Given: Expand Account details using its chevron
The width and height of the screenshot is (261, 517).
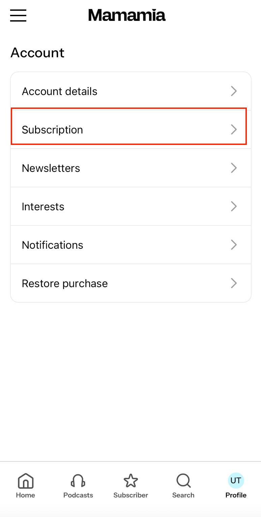Looking at the screenshot, I should point(234,91).
